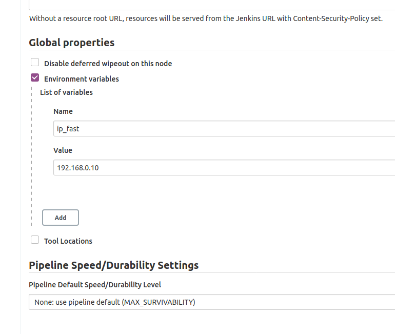This screenshot has height=334, width=395.
Task: Click the dashed line of variables section
Action: click(x=31, y=156)
